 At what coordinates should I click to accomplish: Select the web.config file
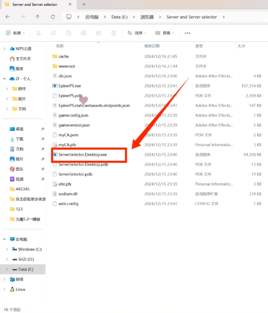click(68, 203)
